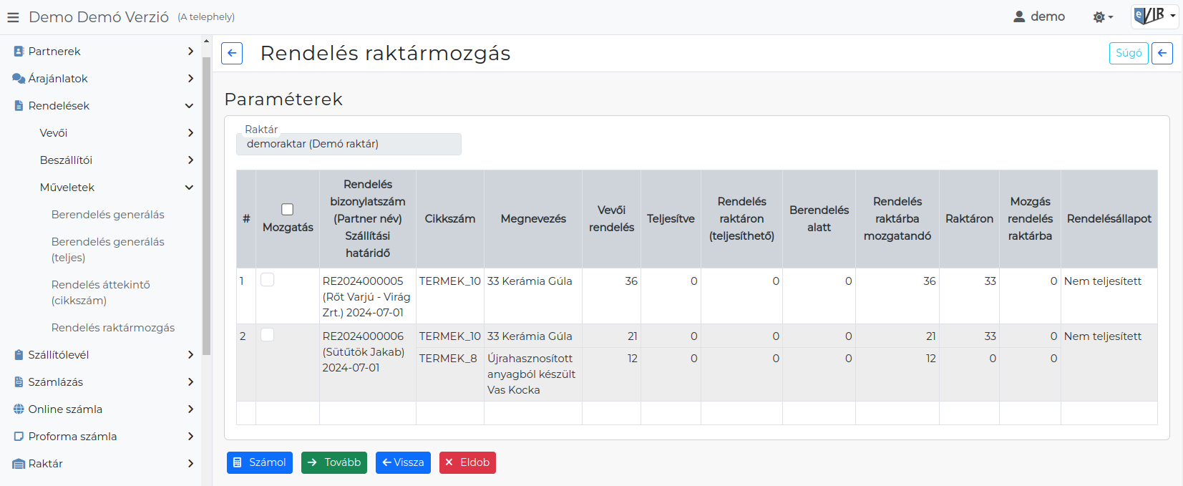
Task: Click the Partnerek sidebar icon
Action: [19, 52]
